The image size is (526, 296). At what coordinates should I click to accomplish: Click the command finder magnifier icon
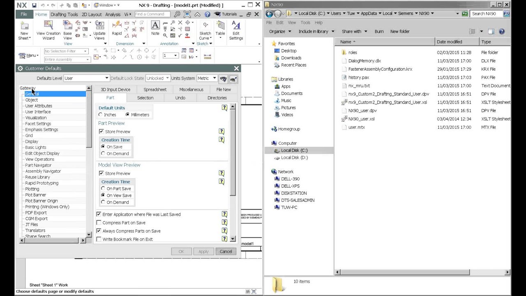click(x=177, y=14)
